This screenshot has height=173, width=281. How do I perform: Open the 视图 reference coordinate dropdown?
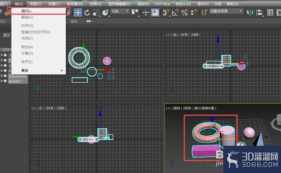[x=120, y=11]
